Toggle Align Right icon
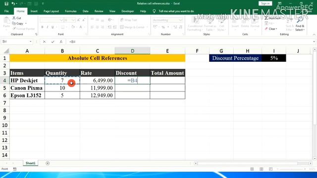Image resolution: width=317 pixels, height=178 pixels. (103, 27)
